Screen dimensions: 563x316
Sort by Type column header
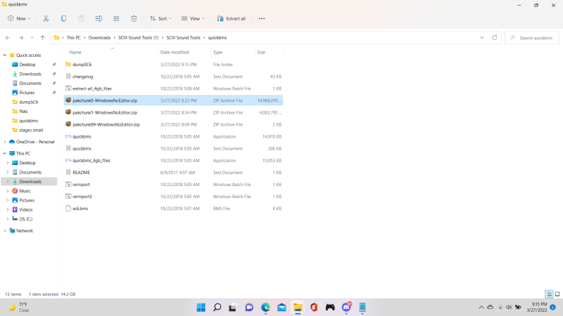pos(217,52)
